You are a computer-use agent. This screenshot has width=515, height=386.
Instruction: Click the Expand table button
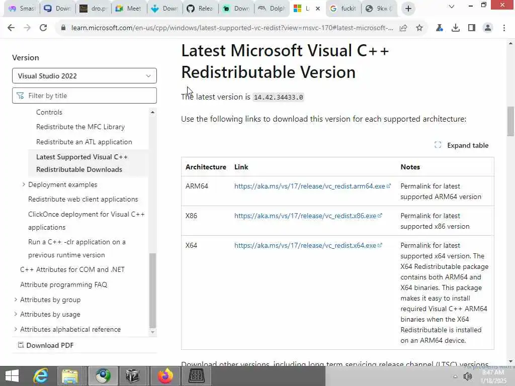point(462,145)
